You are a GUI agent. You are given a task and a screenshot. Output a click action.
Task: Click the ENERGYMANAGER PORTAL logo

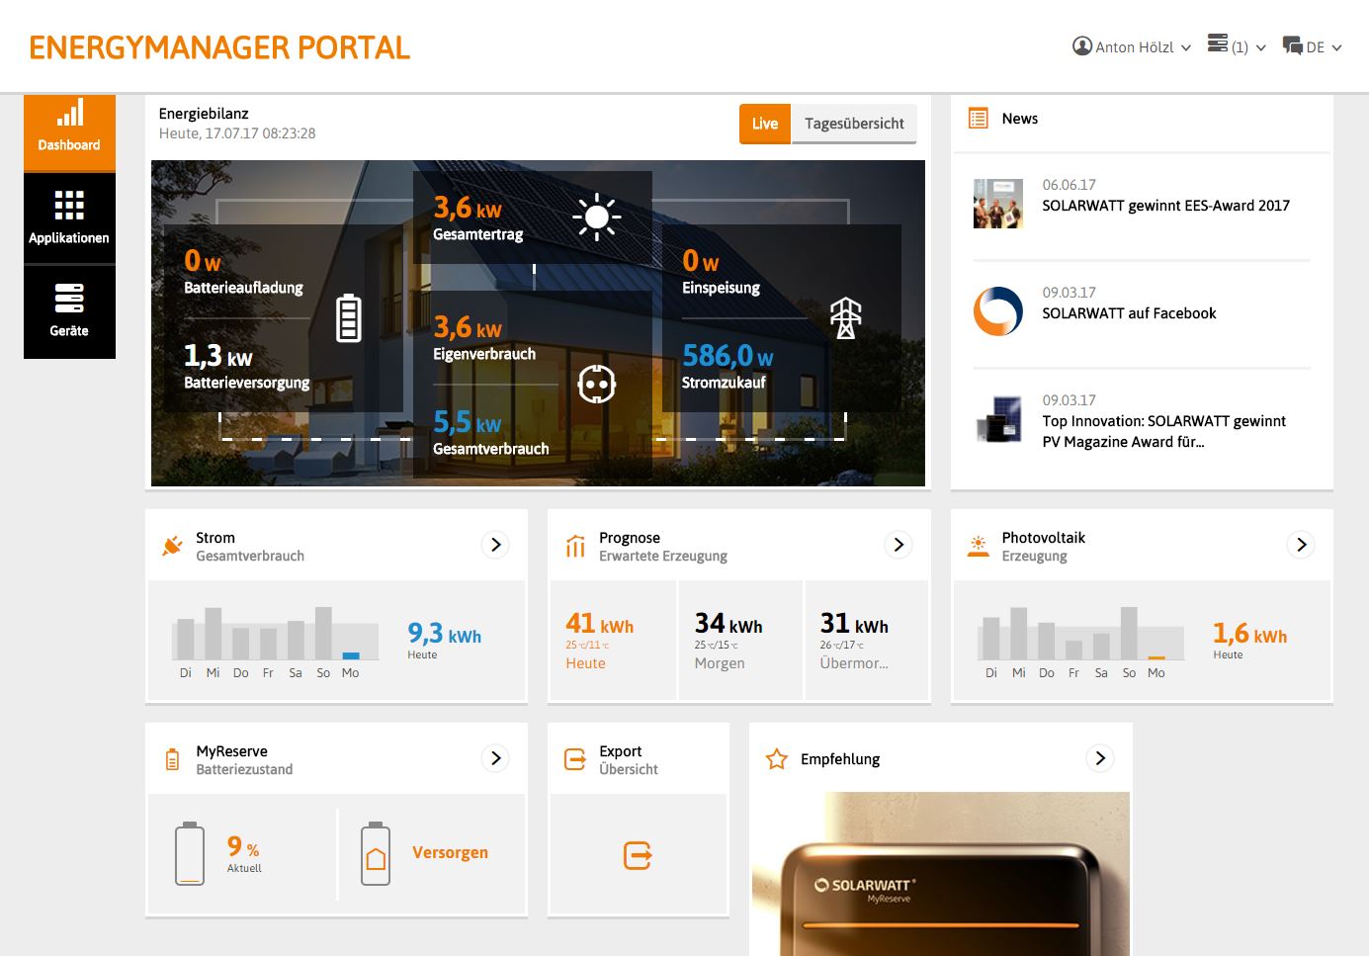click(x=219, y=47)
